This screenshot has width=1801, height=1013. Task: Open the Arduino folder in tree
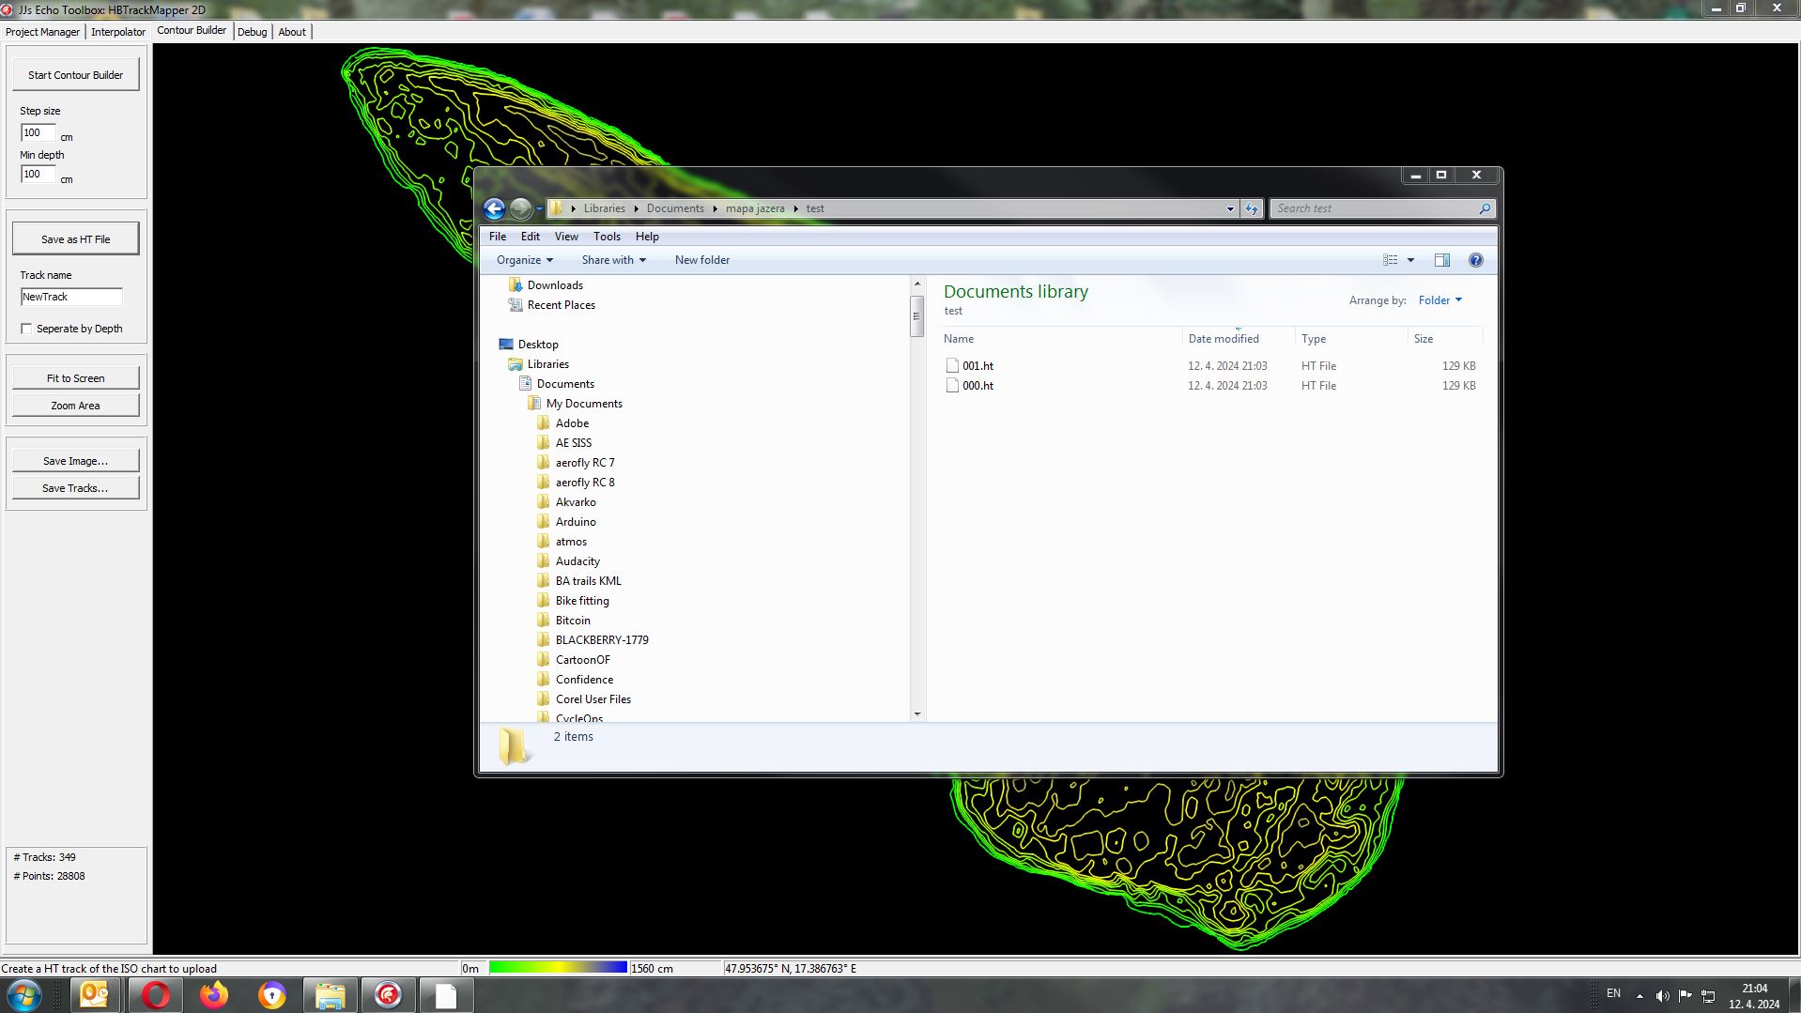[x=575, y=522]
